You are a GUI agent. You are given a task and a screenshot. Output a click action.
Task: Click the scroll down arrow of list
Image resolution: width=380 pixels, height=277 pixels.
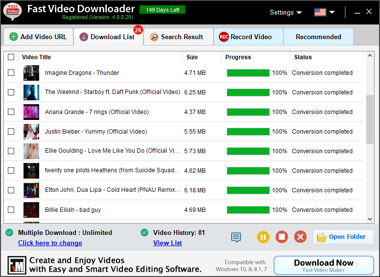click(x=370, y=219)
